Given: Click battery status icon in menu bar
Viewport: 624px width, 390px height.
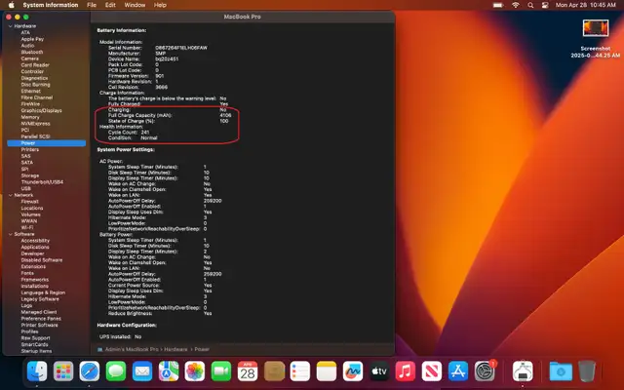Looking at the screenshot, I should tap(498, 5).
